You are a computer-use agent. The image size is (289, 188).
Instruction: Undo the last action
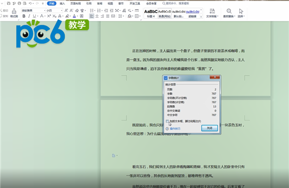point(30,3)
